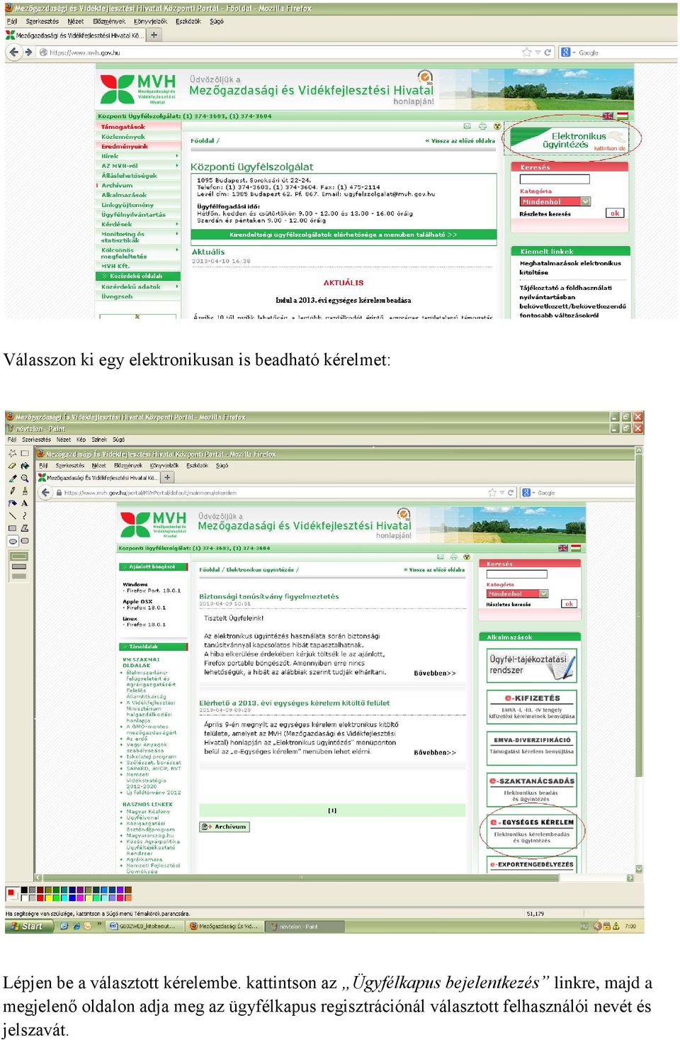The image size is (680, 1040).
Task: Click the bookmark star in the top Firefox address bar
Action: pyautogui.click(x=526, y=52)
